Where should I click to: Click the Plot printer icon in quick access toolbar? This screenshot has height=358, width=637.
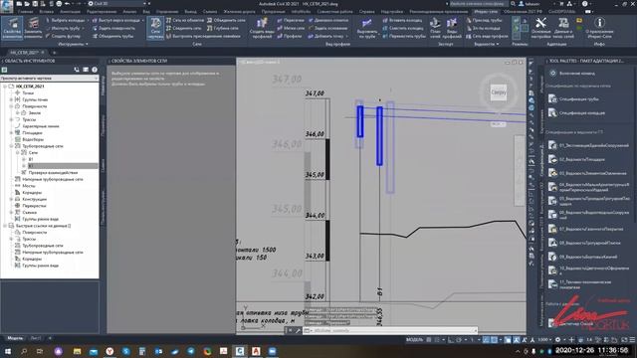coord(59,4)
